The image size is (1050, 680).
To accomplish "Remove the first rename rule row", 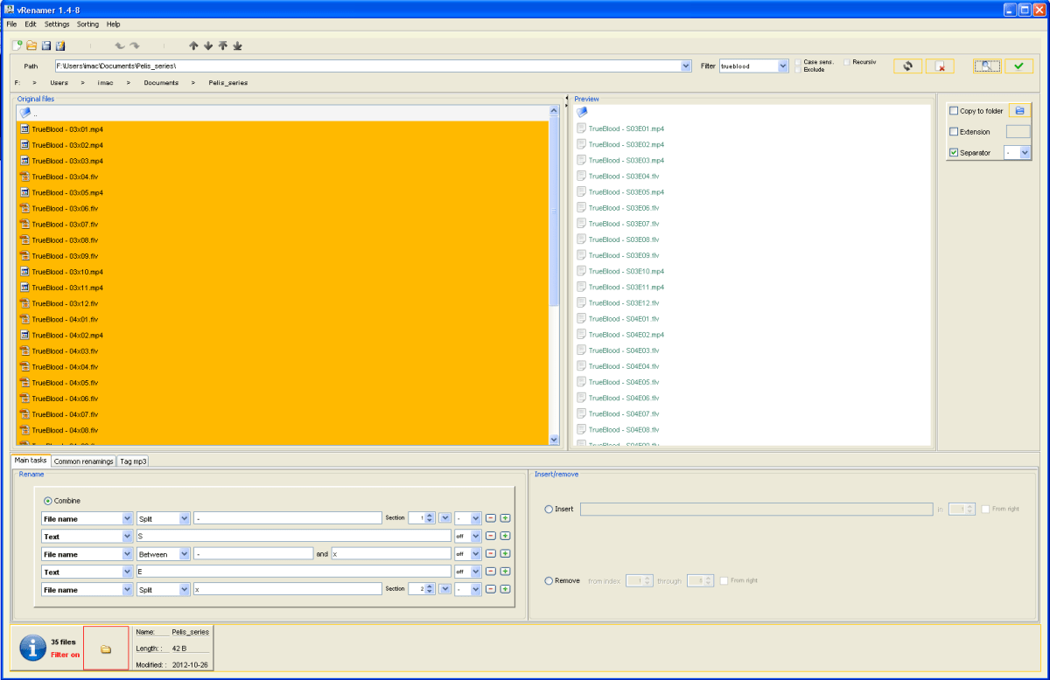I will [491, 518].
